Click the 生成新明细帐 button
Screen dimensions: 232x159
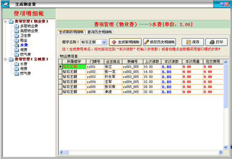coord(125,42)
